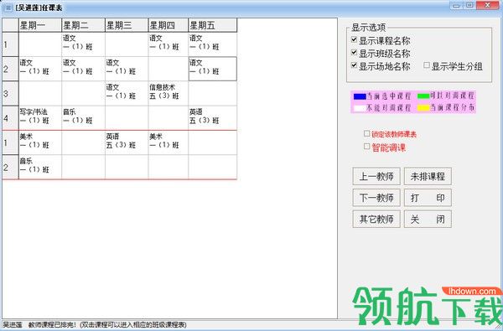The image size is (503, 331).
Task: Select 写字/书法 cell on Monday
Action: point(40,118)
